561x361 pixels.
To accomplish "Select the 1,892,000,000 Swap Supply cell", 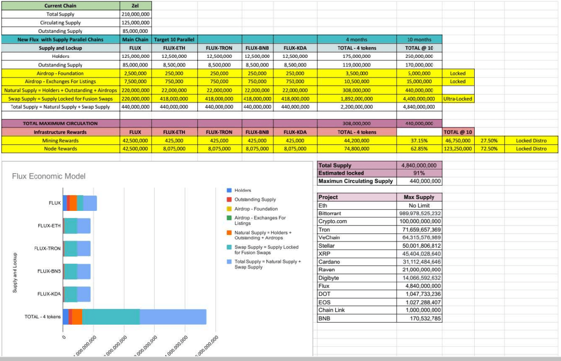I will click(357, 98).
